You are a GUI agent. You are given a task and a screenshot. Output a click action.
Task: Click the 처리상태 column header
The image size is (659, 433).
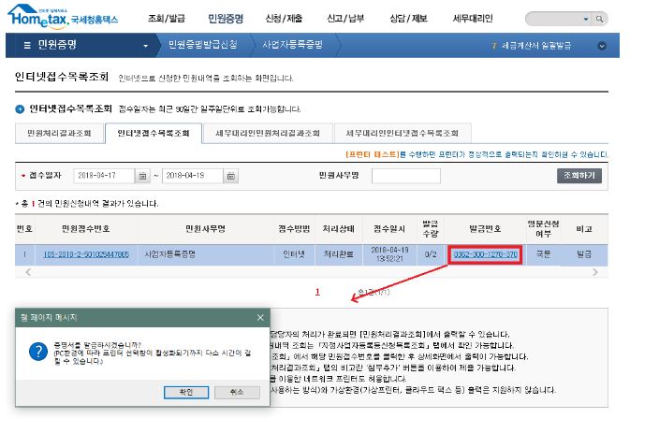[338, 228]
